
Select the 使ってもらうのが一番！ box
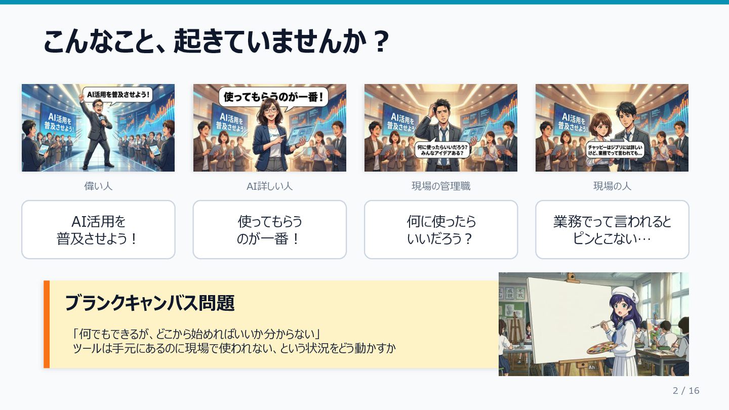269,230
